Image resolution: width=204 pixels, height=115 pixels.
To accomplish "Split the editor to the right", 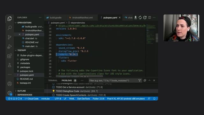I will click(x=149, y=18).
